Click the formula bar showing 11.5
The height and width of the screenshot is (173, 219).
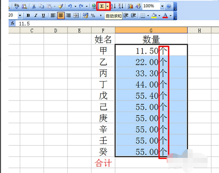(117, 24)
